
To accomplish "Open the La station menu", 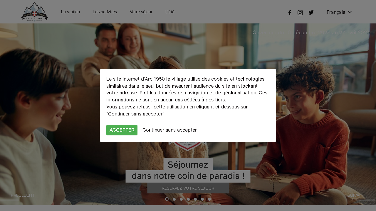I will coord(70,12).
